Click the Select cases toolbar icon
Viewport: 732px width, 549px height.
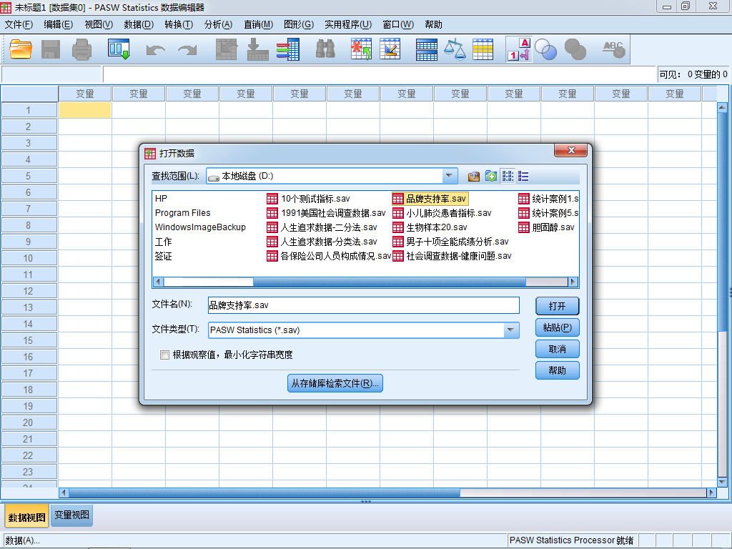(x=483, y=49)
